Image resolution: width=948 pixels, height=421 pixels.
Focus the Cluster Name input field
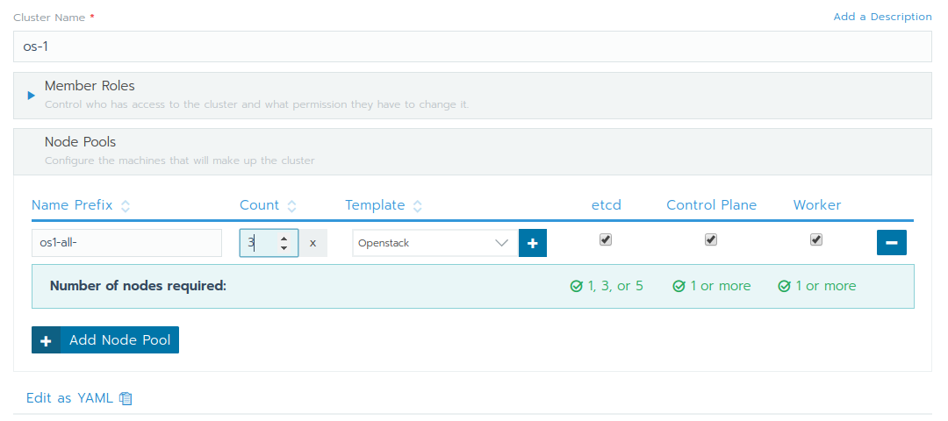[x=472, y=46]
